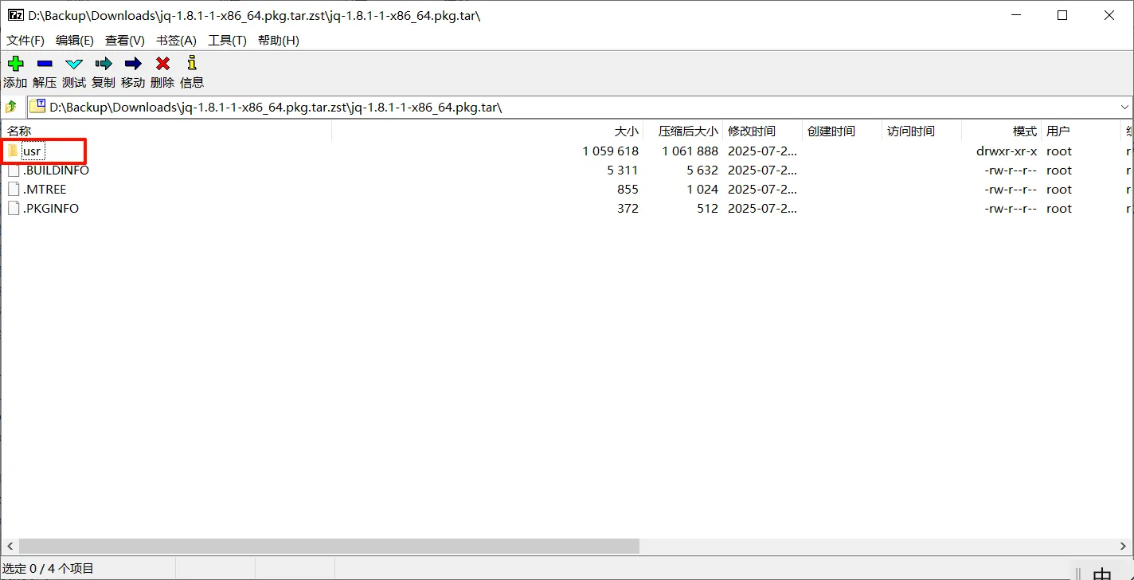Click the horizontal scrollbar thumb
This screenshot has height=580, width=1134.
click(328, 547)
